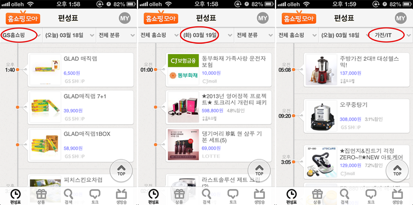Open 댕기머리 珍氣 현 샴푸 title
This screenshot has height=205, width=413.
(x=232, y=137)
